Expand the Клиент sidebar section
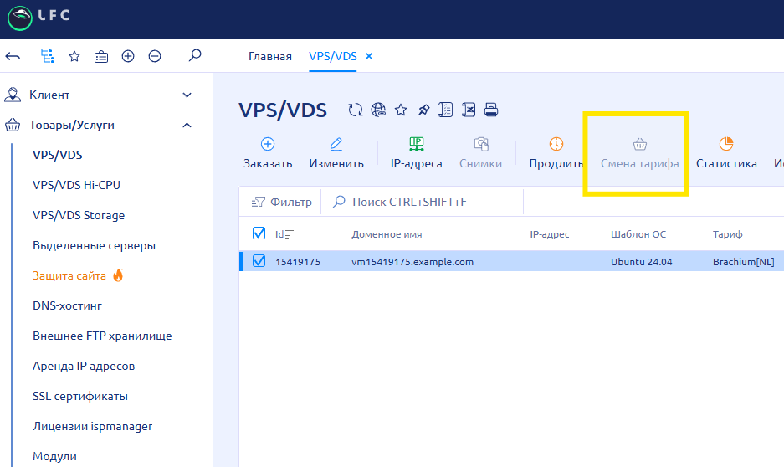Screen dimensions: 784x467 point(187,95)
